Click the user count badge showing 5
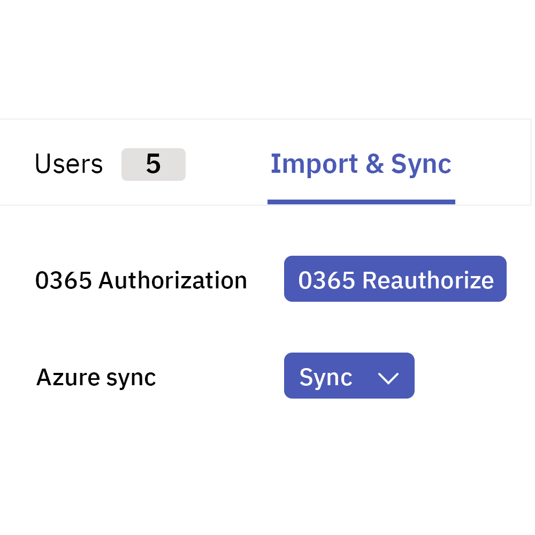The image size is (535, 535). [x=154, y=164]
